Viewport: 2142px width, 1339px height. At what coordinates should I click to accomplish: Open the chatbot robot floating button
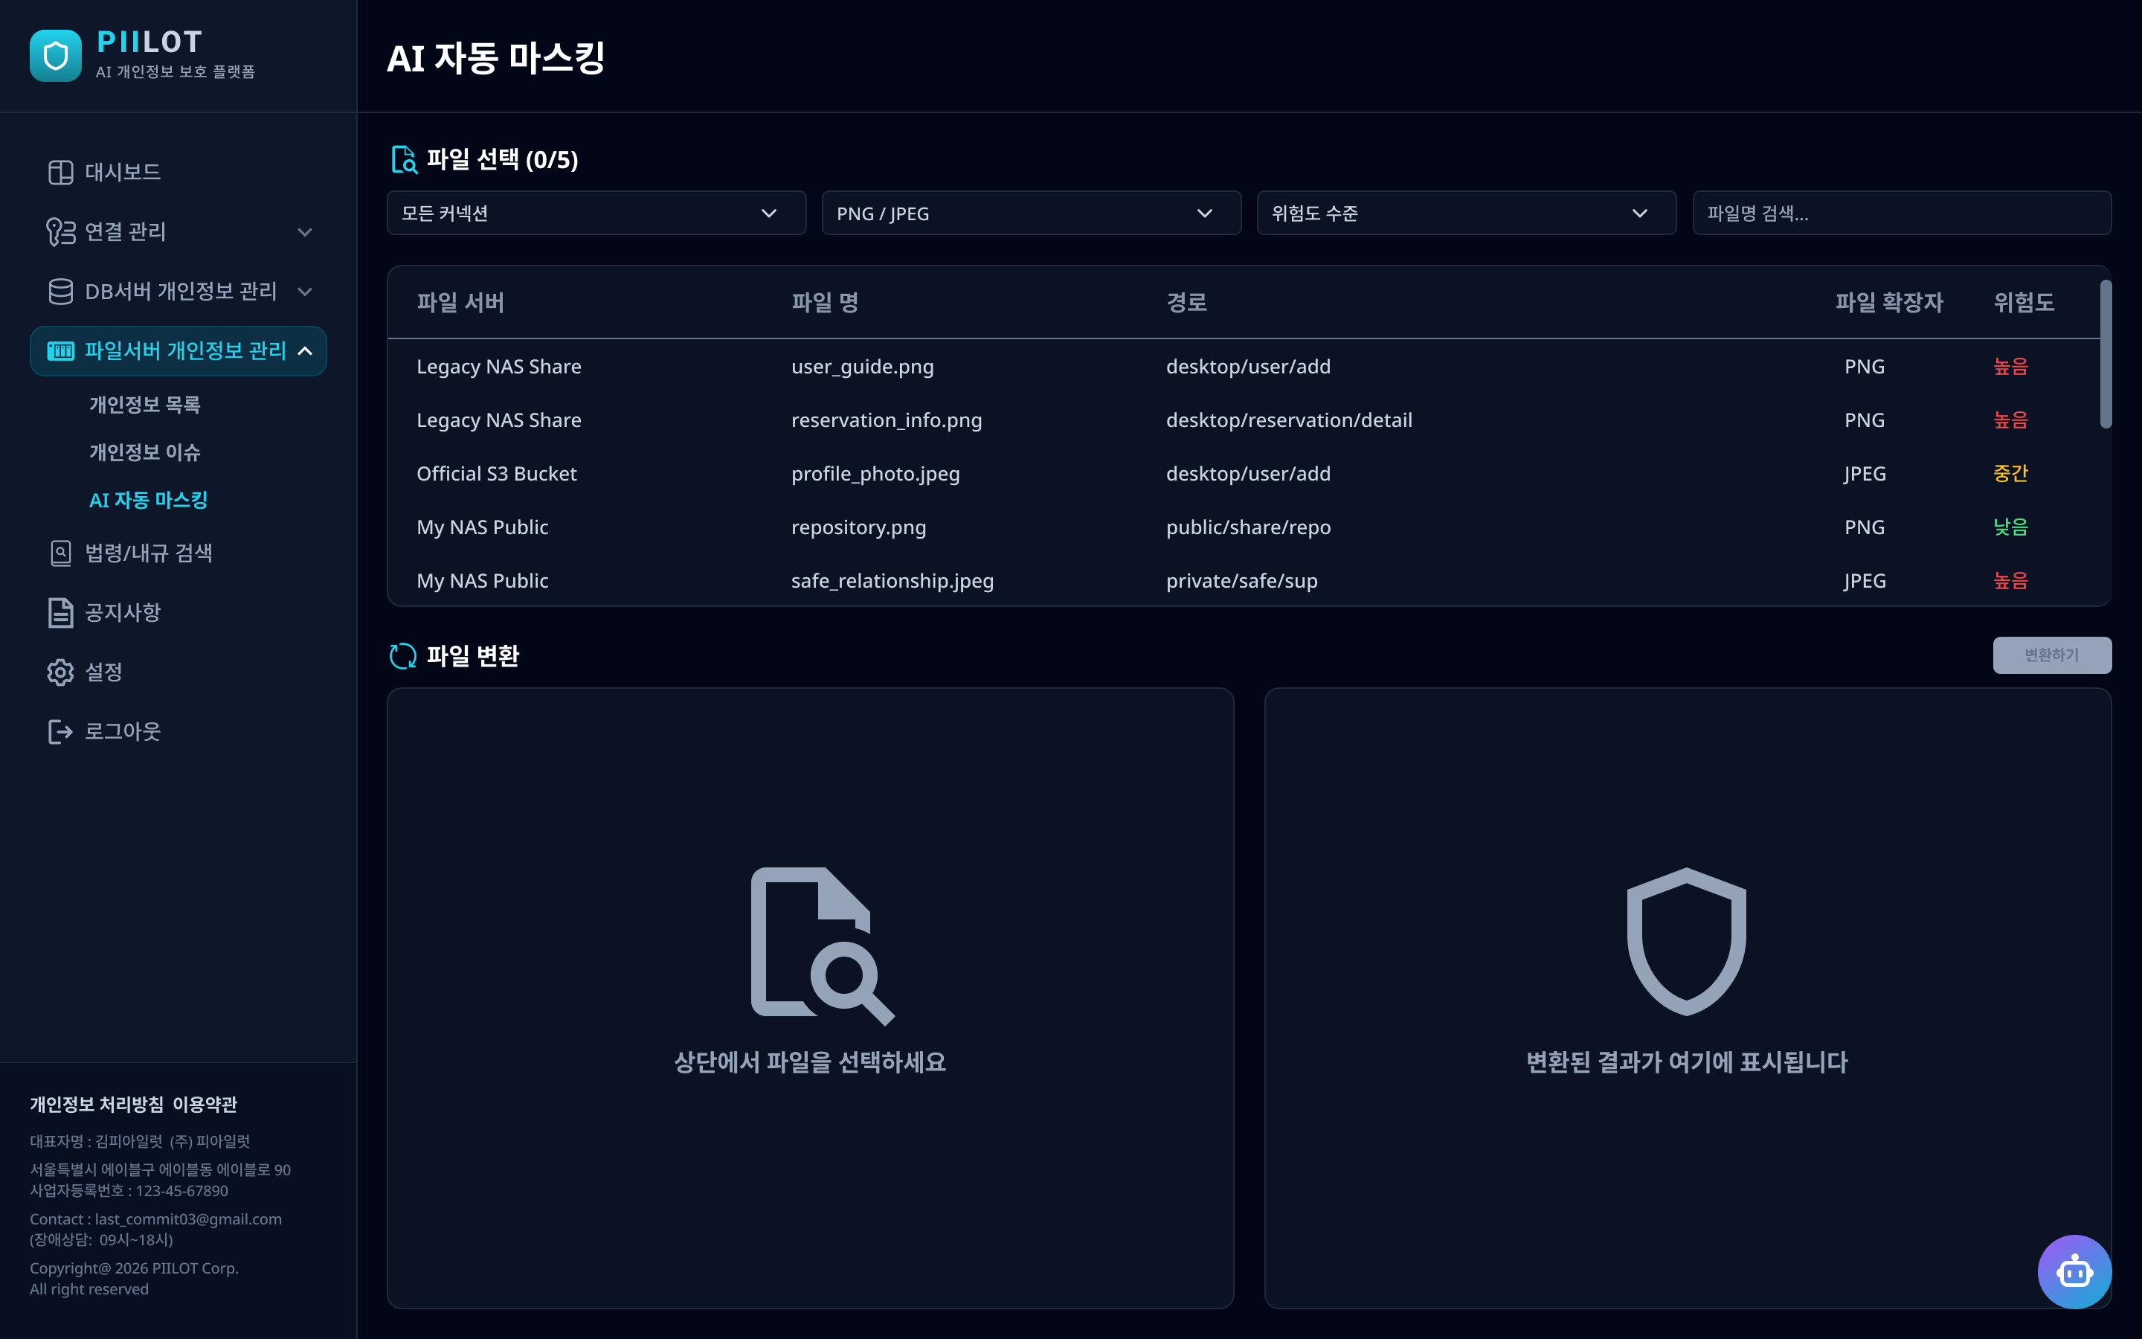(x=2074, y=1272)
